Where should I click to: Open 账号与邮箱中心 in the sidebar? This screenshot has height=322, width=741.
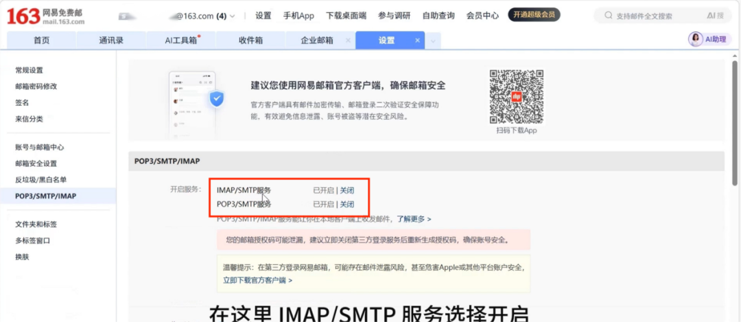click(40, 147)
